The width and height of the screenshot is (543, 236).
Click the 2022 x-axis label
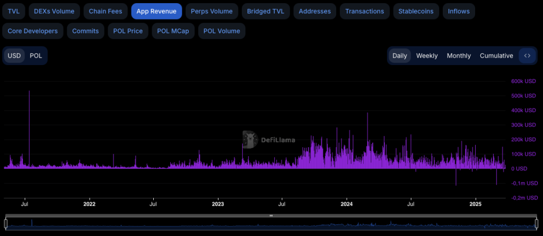pyautogui.click(x=89, y=204)
